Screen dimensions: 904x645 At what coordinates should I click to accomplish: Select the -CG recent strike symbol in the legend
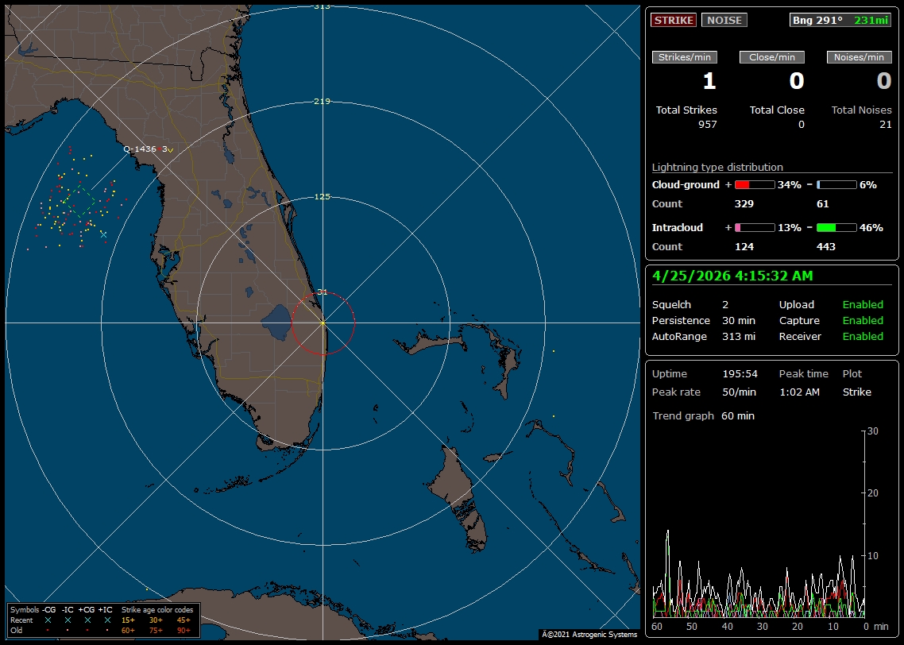tap(50, 619)
